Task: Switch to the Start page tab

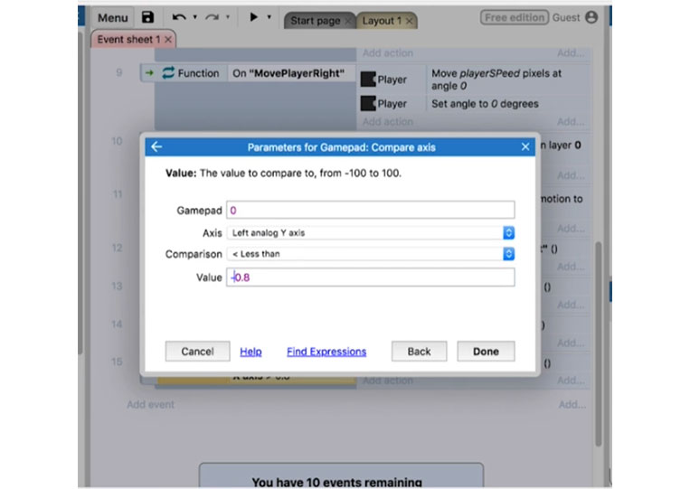Action: (315, 21)
